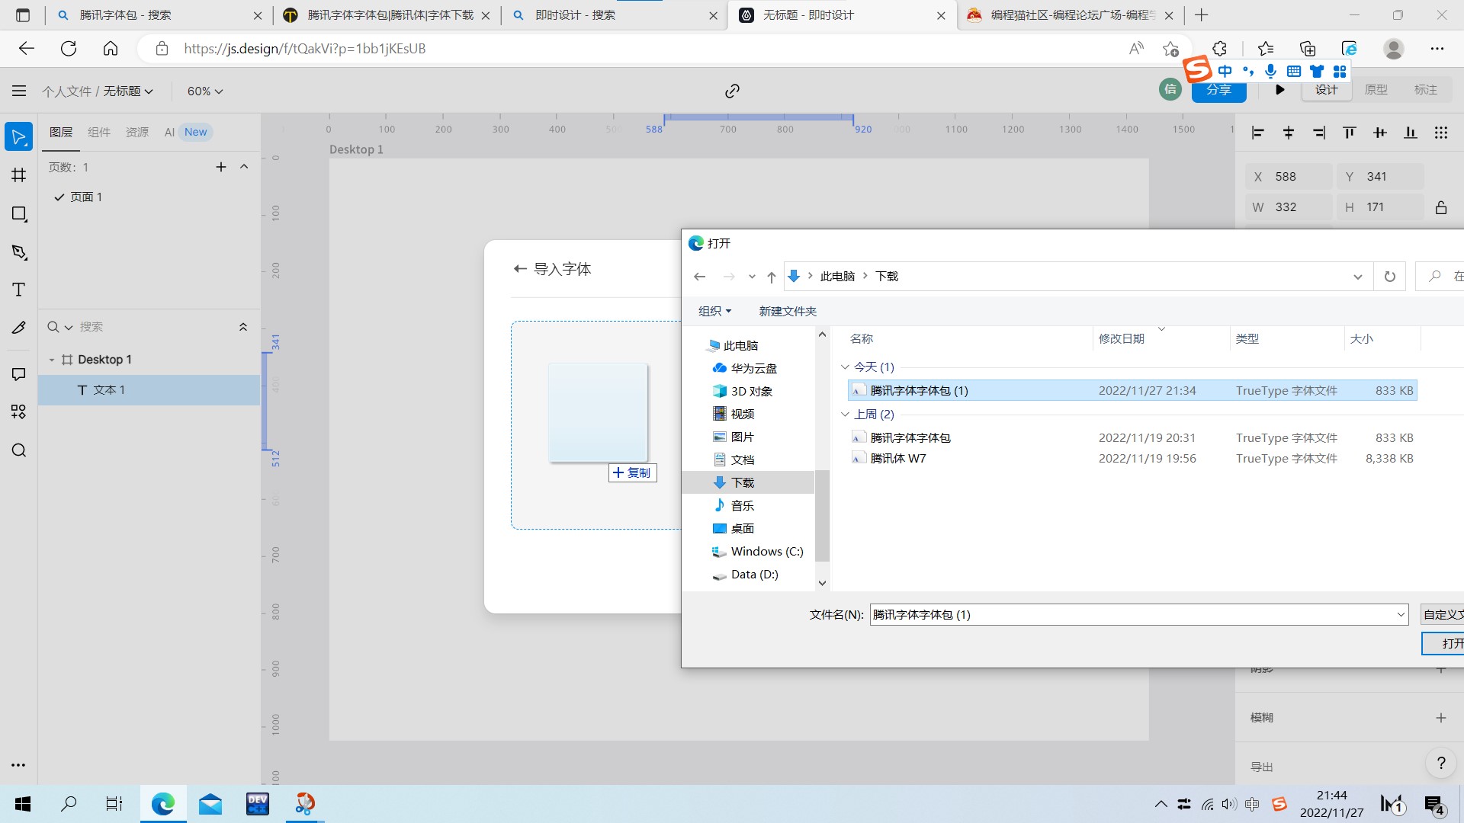Collapse the 上周 group in file list
This screenshot has height=823, width=1464.
(845, 415)
